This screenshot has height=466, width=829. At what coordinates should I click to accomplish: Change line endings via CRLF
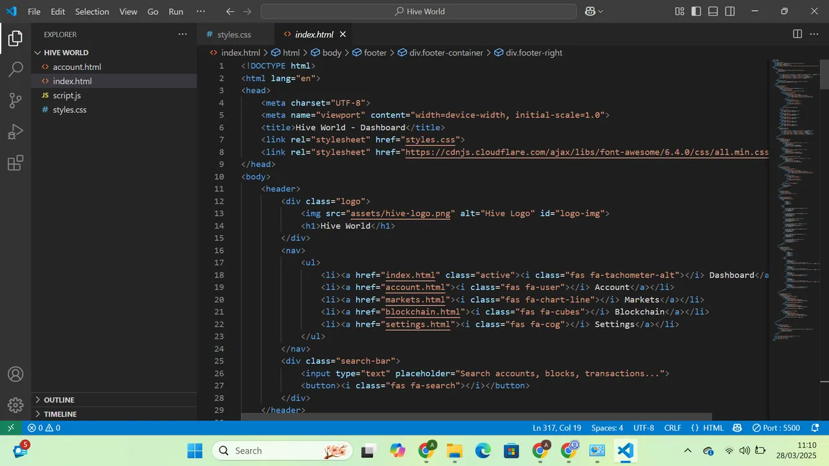tap(672, 428)
